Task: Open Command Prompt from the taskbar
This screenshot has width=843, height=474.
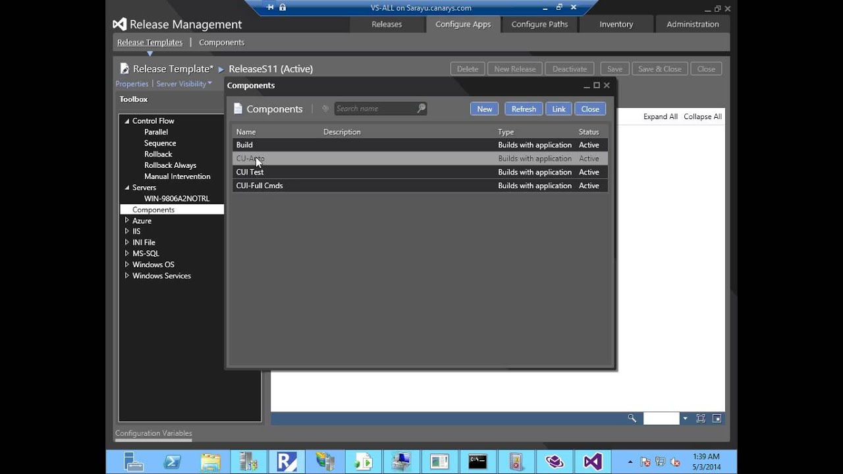Action: 478,461
